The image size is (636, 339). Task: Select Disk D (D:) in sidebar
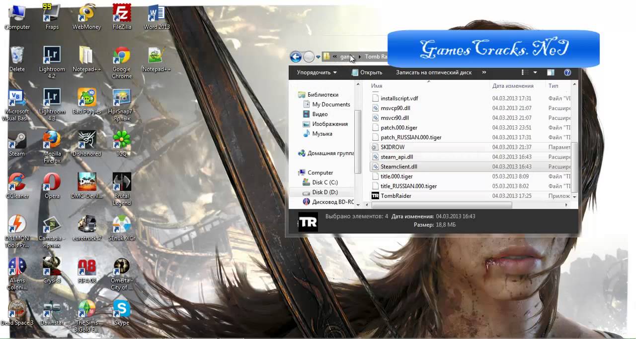(321, 192)
